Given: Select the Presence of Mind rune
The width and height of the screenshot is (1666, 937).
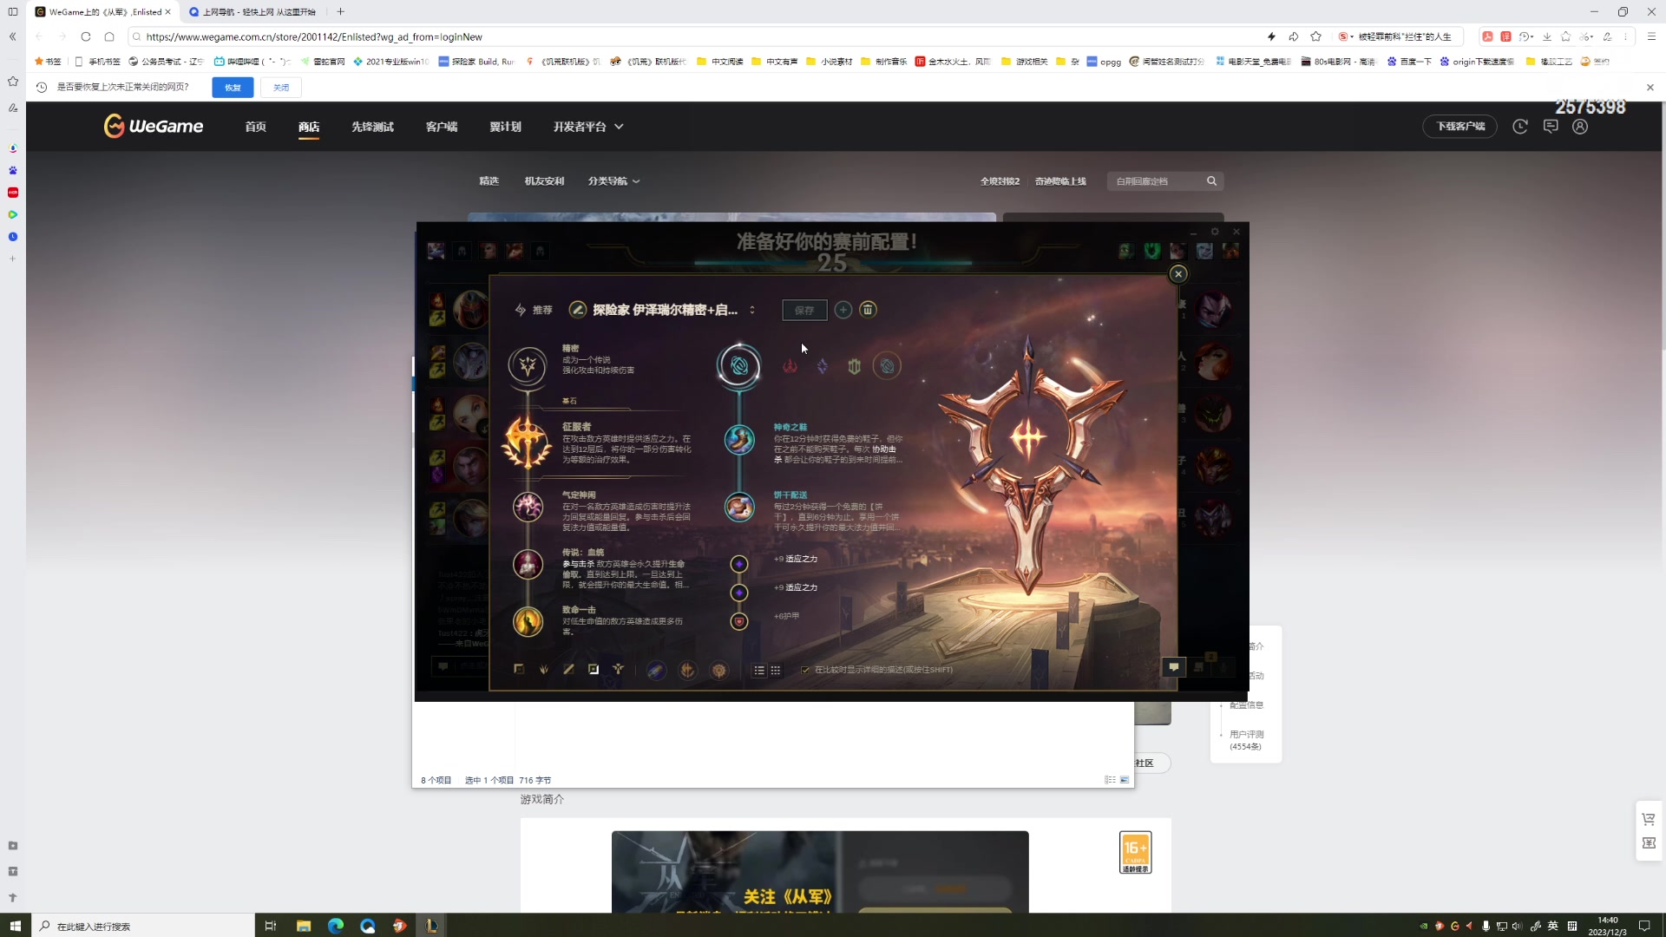Looking at the screenshot, I should (x=528, y=507).
